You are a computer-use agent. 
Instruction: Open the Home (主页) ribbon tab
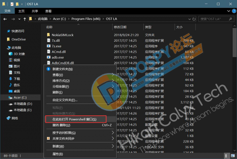click(x=21, y=11)
